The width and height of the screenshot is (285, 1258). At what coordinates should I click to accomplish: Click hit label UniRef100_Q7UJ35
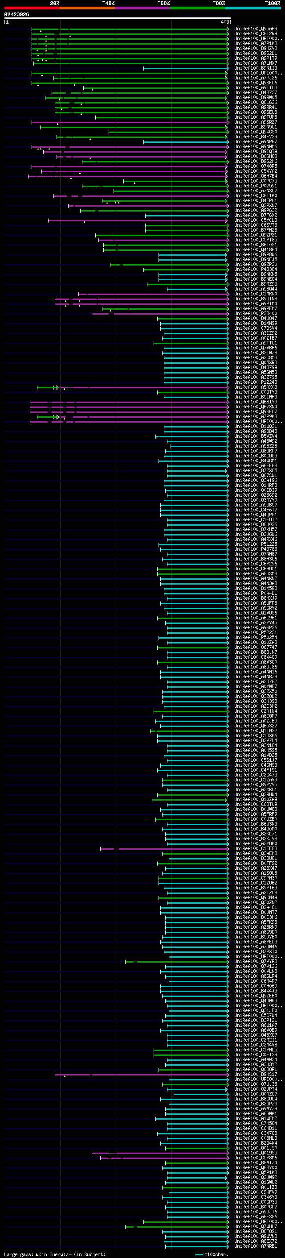click(256, 1084)
